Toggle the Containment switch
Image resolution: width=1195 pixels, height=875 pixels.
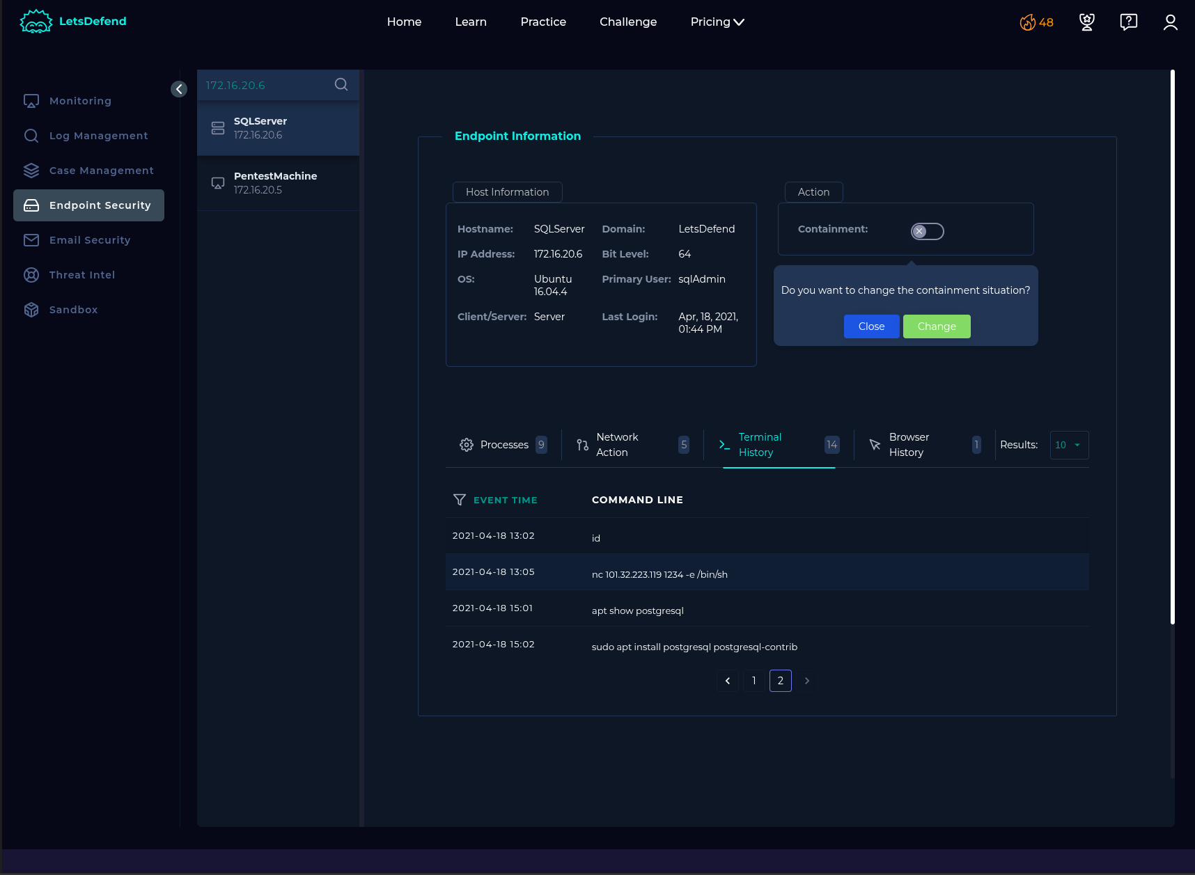click(928, 231)
